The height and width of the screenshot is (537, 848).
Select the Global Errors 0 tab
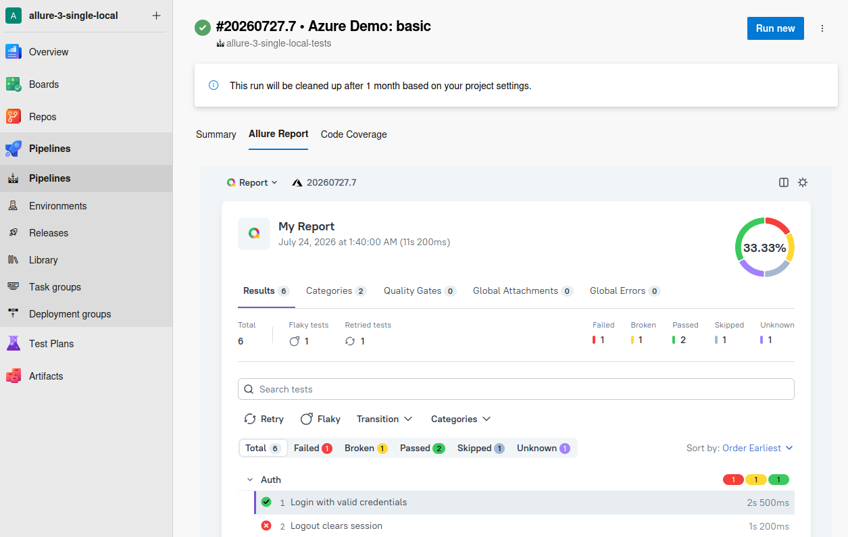[x=625, y=291]
